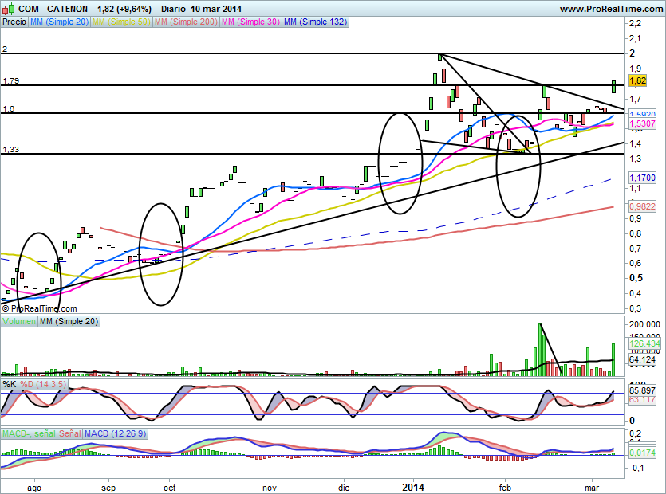The height and width of the screenshot is (494, 666).
Task: Click the green MACD-, señal histogram label
Action: click(x=29, y=433)
